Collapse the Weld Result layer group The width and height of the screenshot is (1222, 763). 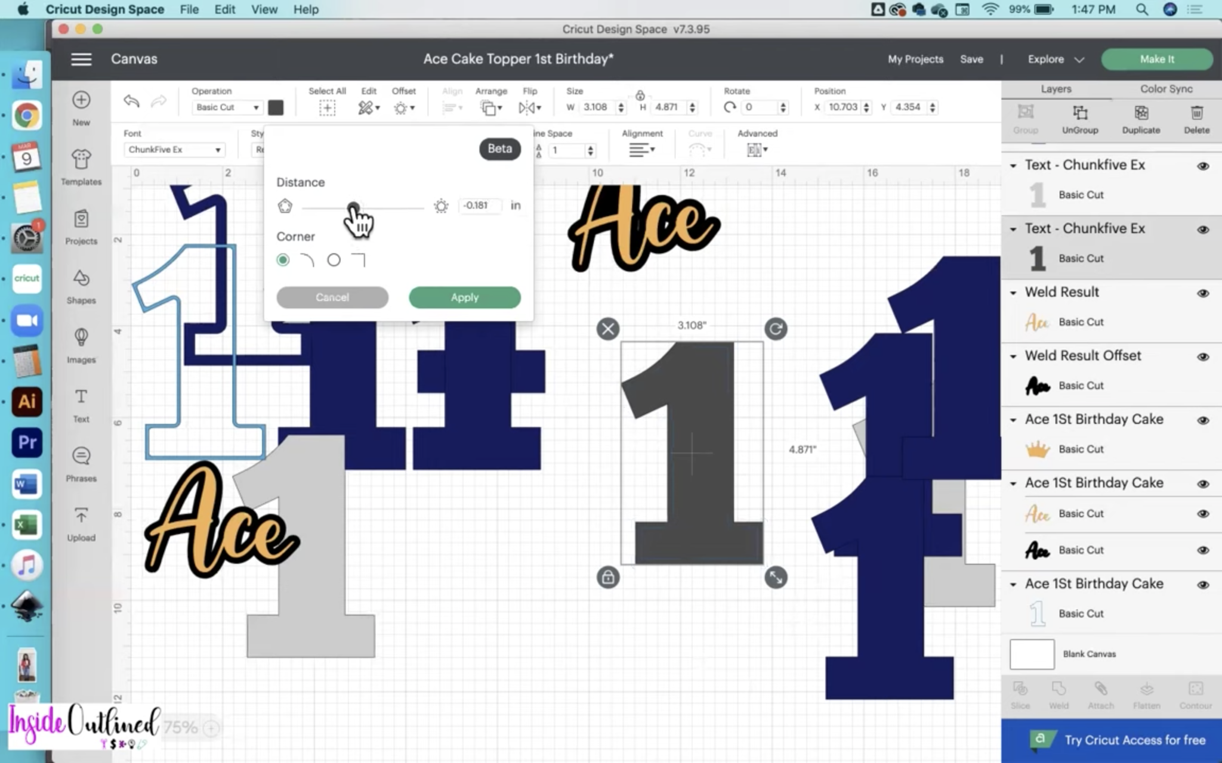coord(1013,293)
